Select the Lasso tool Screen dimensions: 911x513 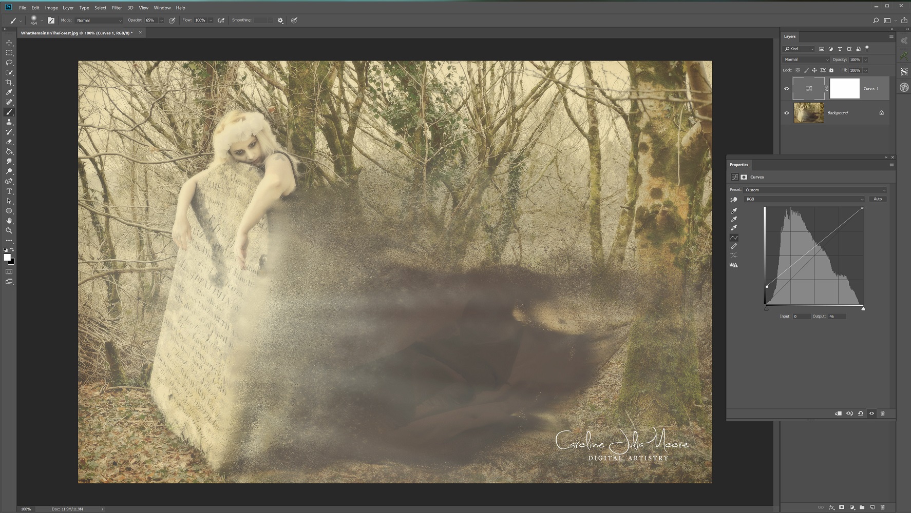pos(9,63)
